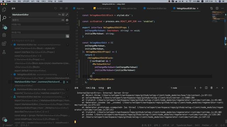Click the LF end-of-line status item
The width and height of the screenshot is (227, 127).
click(173, 125)
